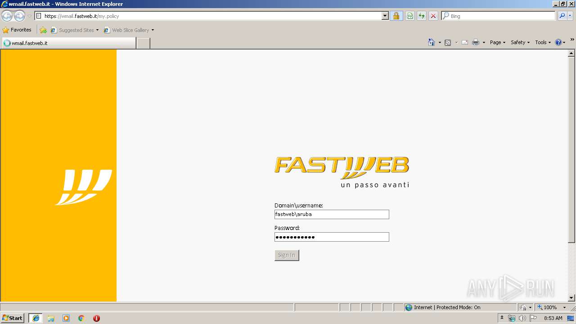Open the Favorites star button
Viewport: 576px width, 324px height.
(17, 30)
